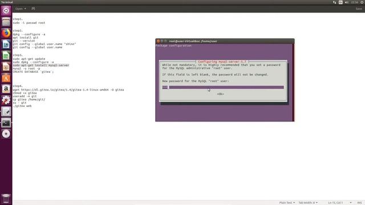Click the 'cp gitea /home/git/' line

[29, 100]
